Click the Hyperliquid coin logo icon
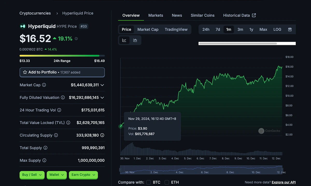The height and width of the screenshot is (186, 311). coord(23,26)
